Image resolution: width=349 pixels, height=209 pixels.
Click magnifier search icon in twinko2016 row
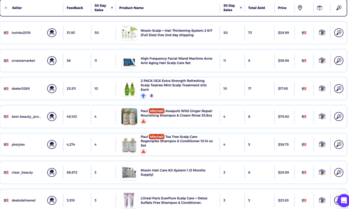pos(338,33)
